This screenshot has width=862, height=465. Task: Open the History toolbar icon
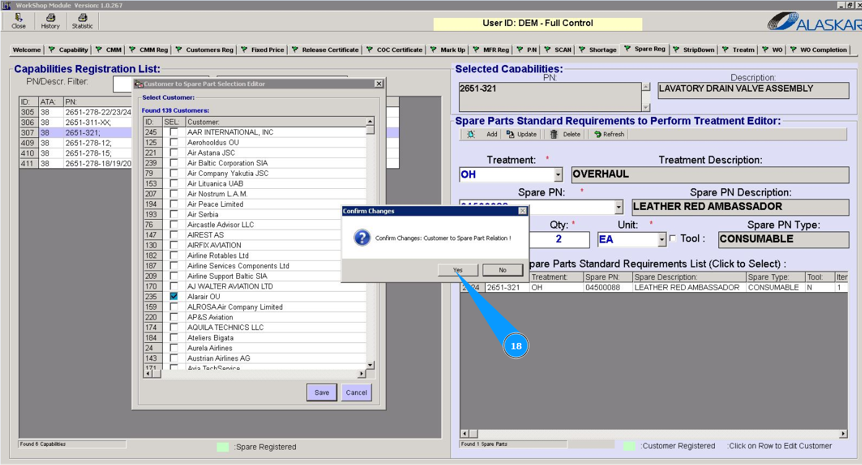coord(50,22)
